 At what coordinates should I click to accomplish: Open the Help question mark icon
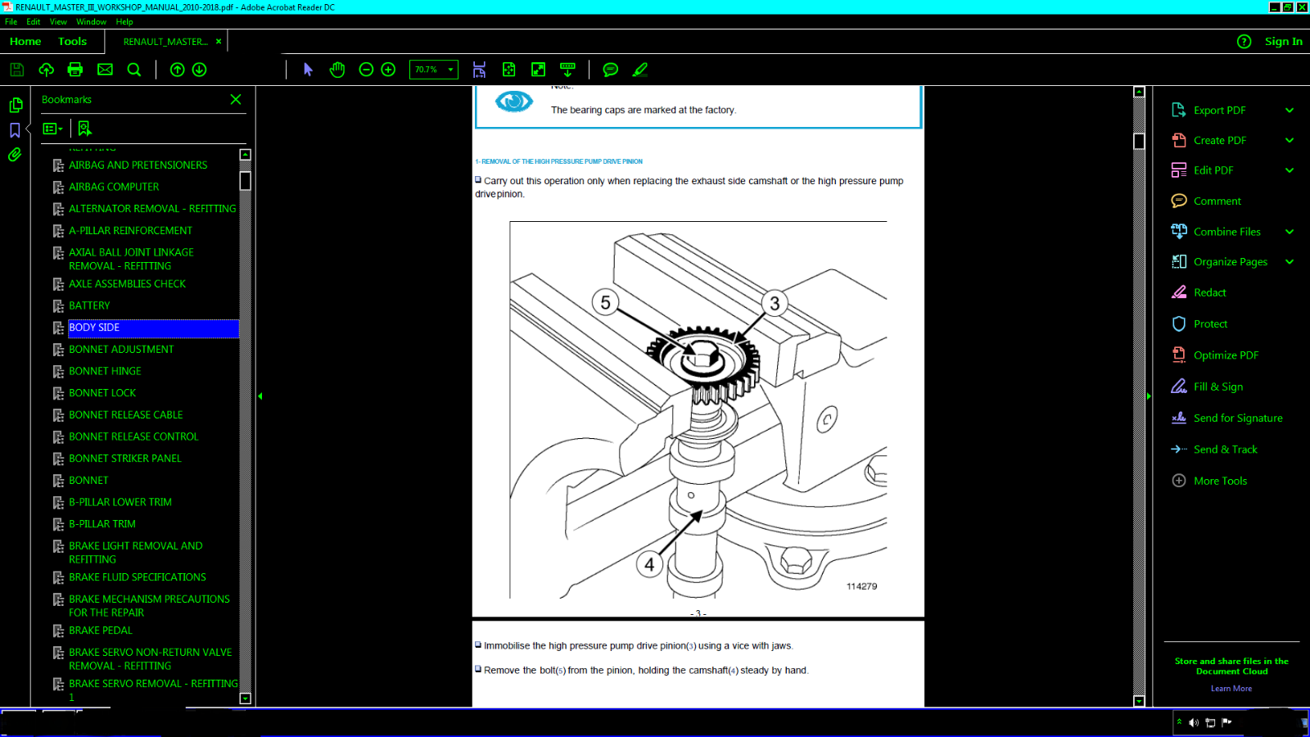(1244, 41)
